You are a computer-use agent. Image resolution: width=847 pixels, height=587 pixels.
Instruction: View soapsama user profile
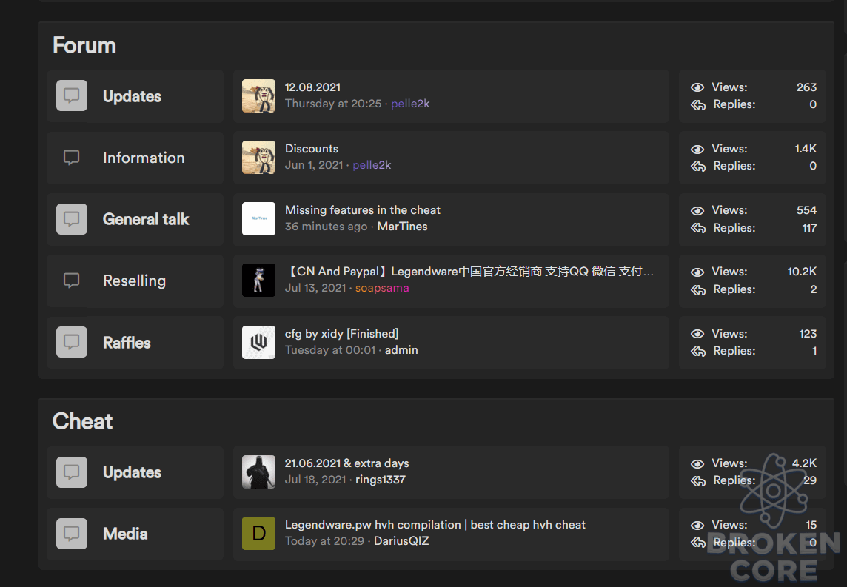[x=382, y=289]
